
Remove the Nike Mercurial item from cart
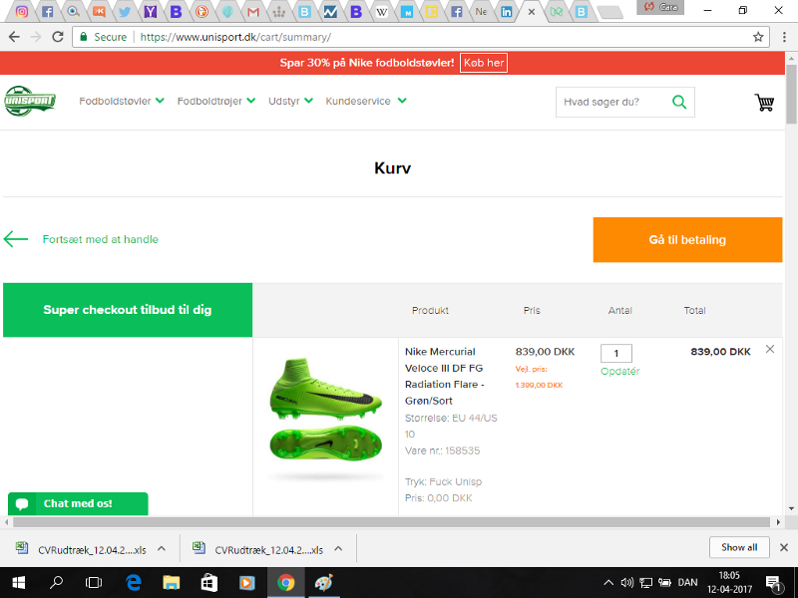(769, 349)
